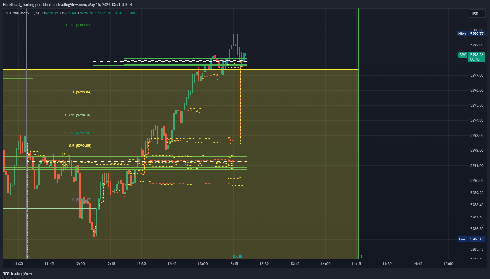
Task: Click the 14:00 time axis label
Action: (325, 264)
